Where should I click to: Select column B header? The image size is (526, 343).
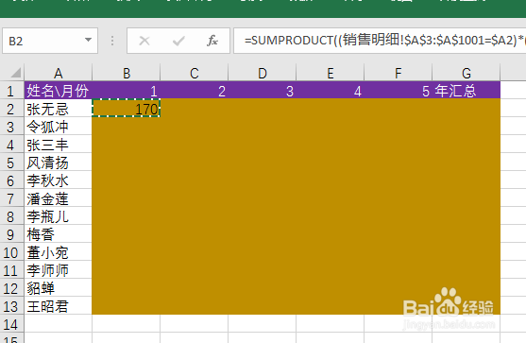127,73
